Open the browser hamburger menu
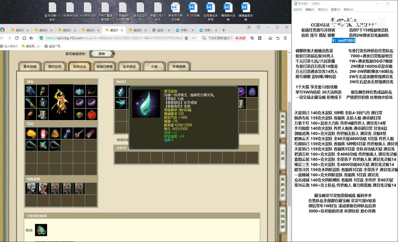 click(285, 38)
